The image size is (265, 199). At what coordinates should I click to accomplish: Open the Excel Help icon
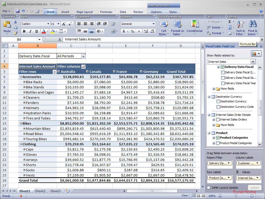tap(261, 11)
